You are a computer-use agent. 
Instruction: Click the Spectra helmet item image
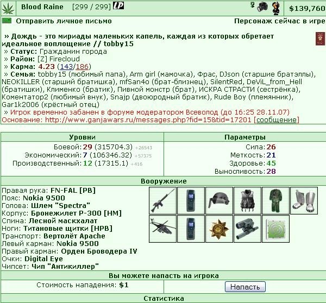pyautogui.click(x=219, y=200)
